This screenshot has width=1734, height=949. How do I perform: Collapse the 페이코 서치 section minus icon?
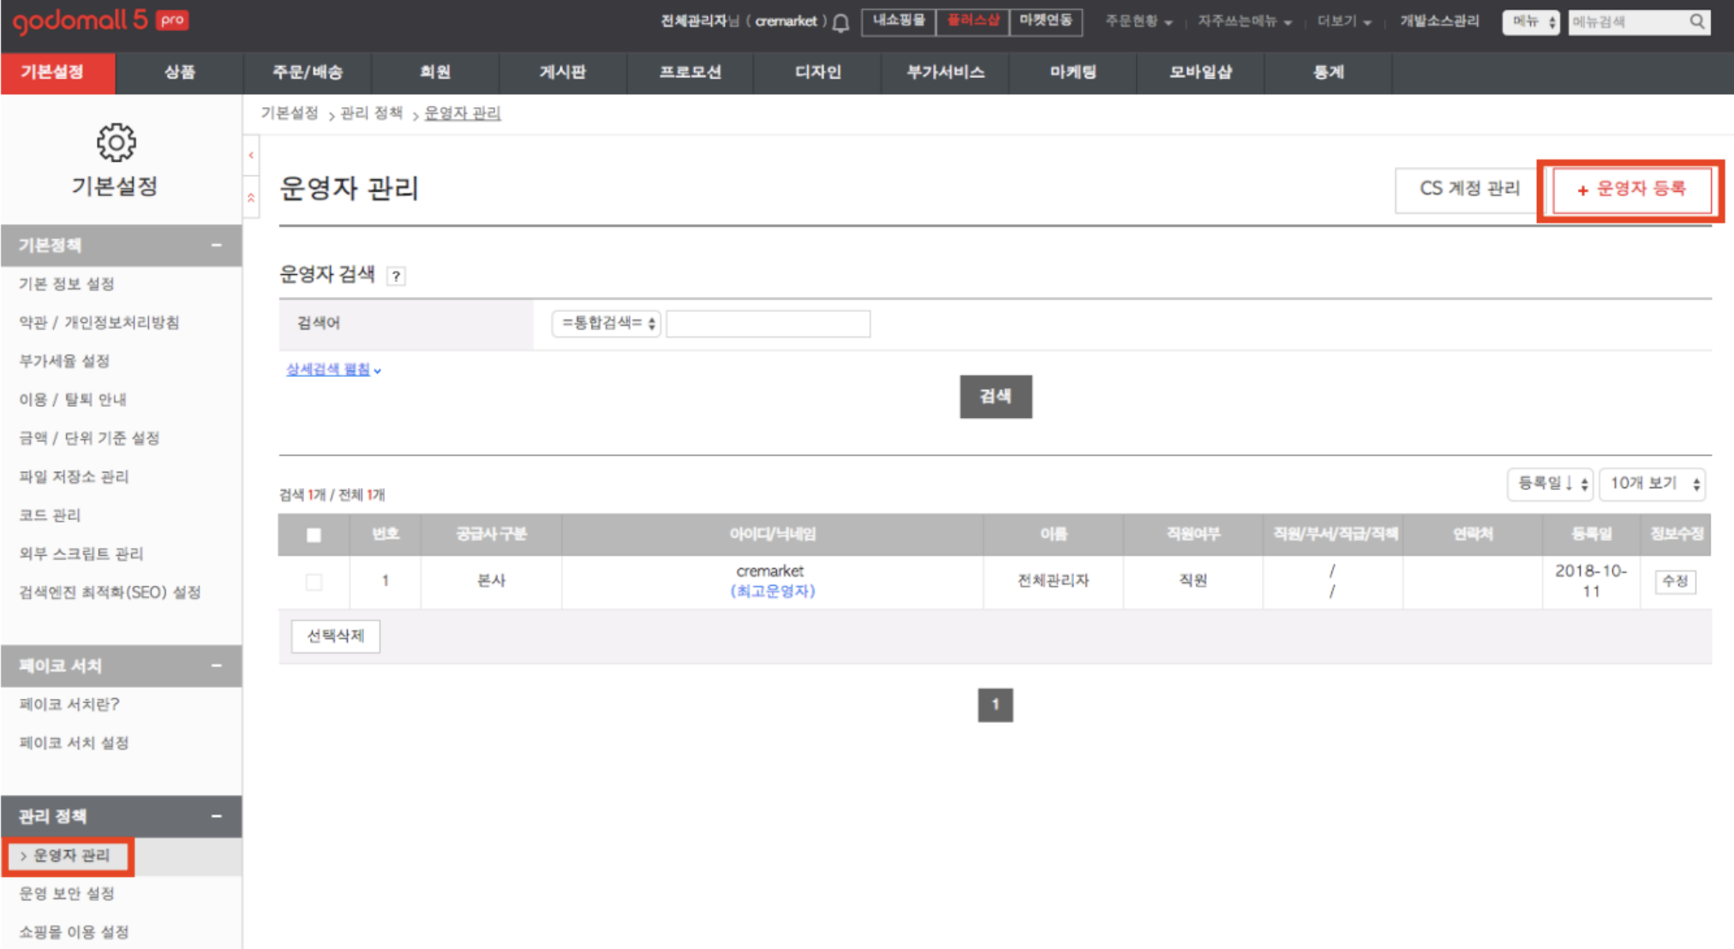point(217,665)
